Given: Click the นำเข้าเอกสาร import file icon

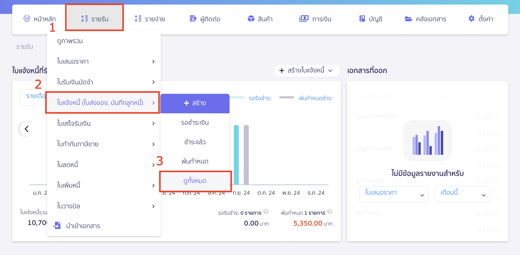Looking at the screenshot, I should click(57, 225).
